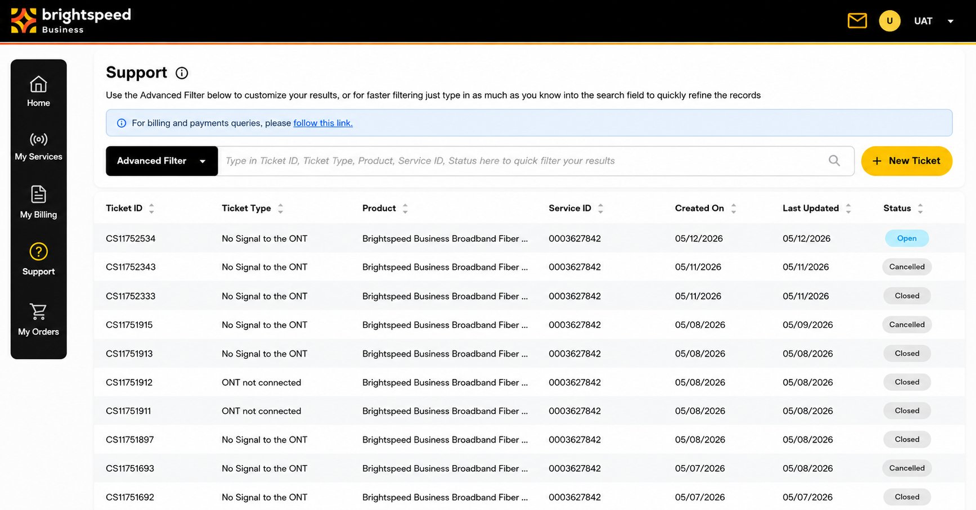Open ticket CS11751915
This screenshot has height=510, width=976.
click(x=129, y=325)
